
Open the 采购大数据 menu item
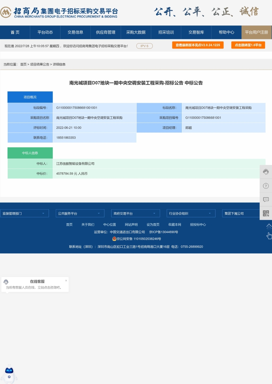136,32
